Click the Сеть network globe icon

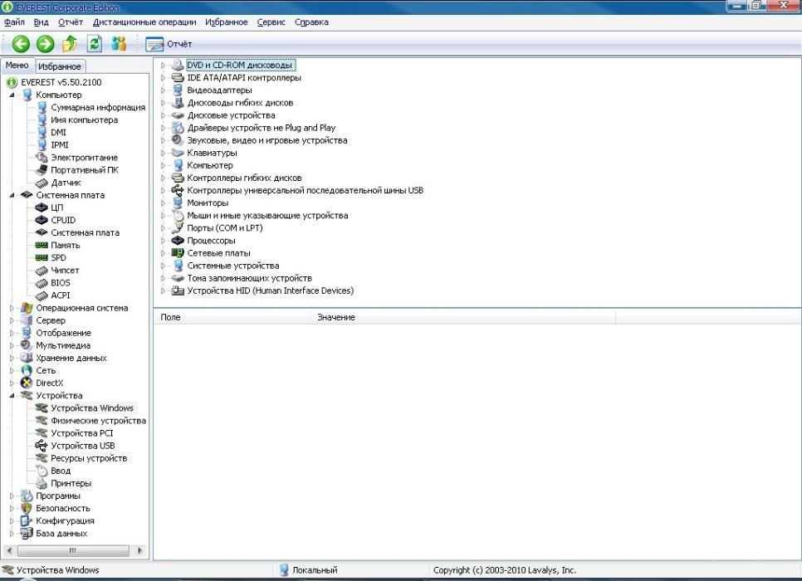click(x=27, y=371)
